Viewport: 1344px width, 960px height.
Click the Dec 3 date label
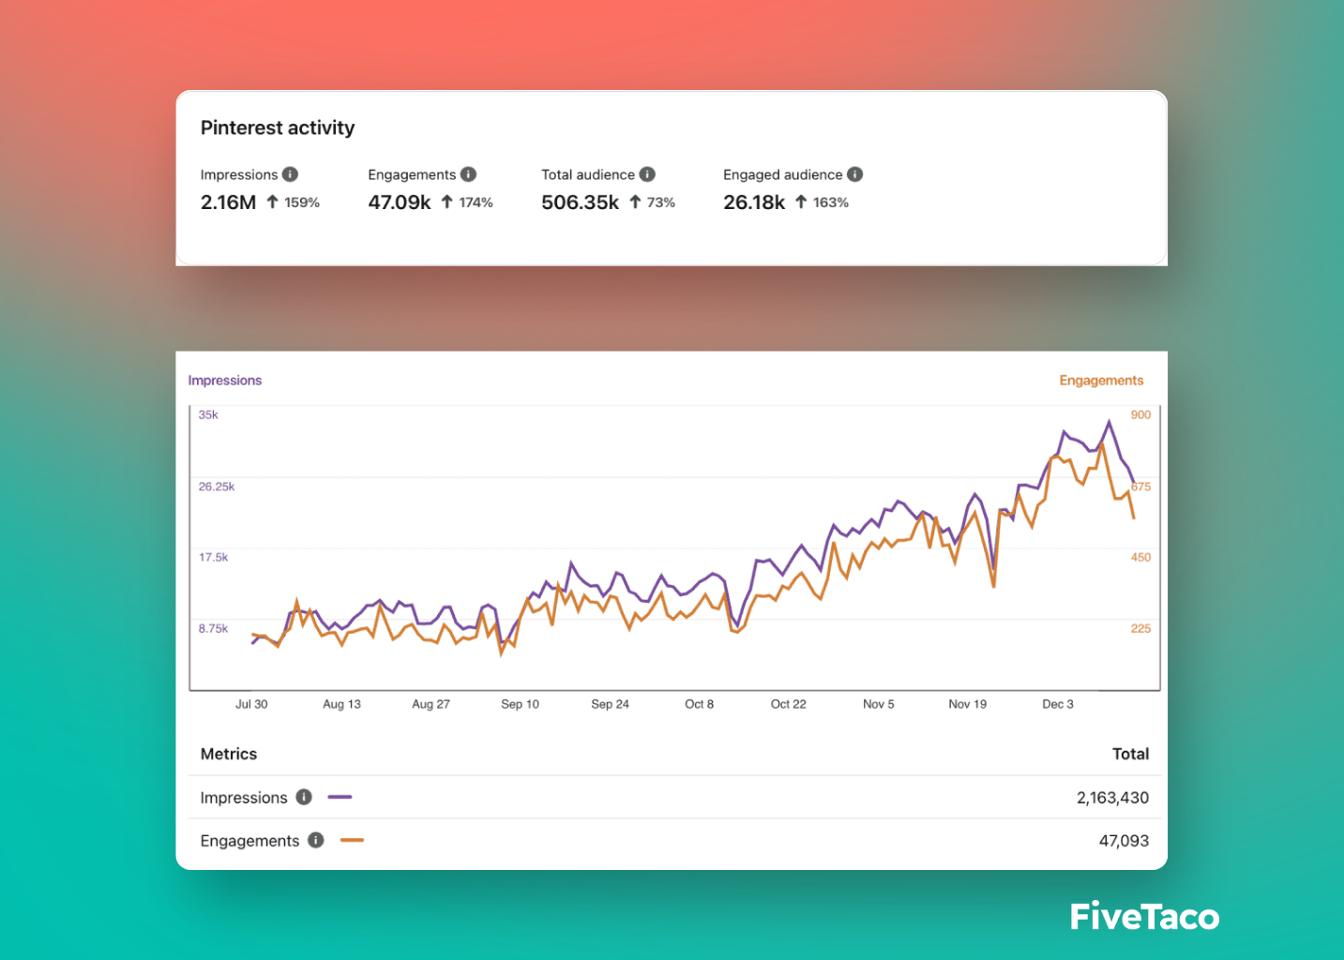1057,704
